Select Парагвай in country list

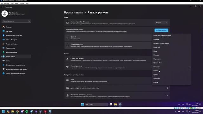coord(171,47)
